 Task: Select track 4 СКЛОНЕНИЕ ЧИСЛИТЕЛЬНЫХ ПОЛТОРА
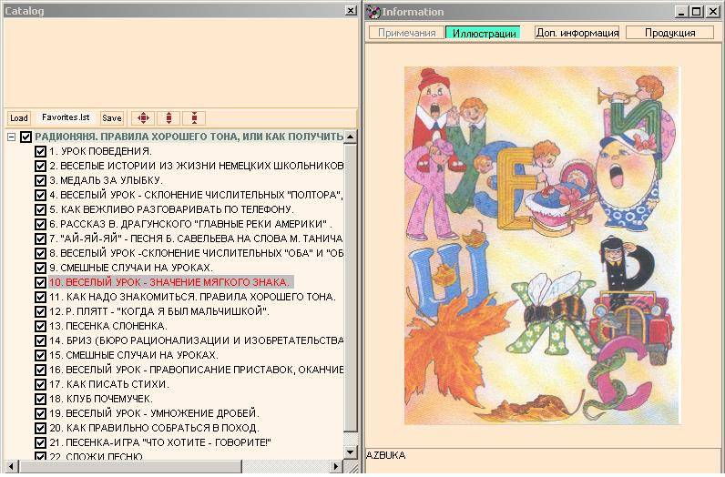point(196,195)
